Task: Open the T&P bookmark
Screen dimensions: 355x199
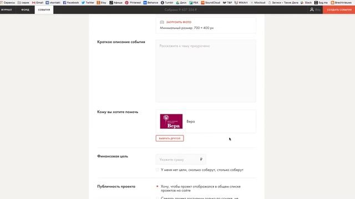Action: pyautogui.click(x=227, y=3)
